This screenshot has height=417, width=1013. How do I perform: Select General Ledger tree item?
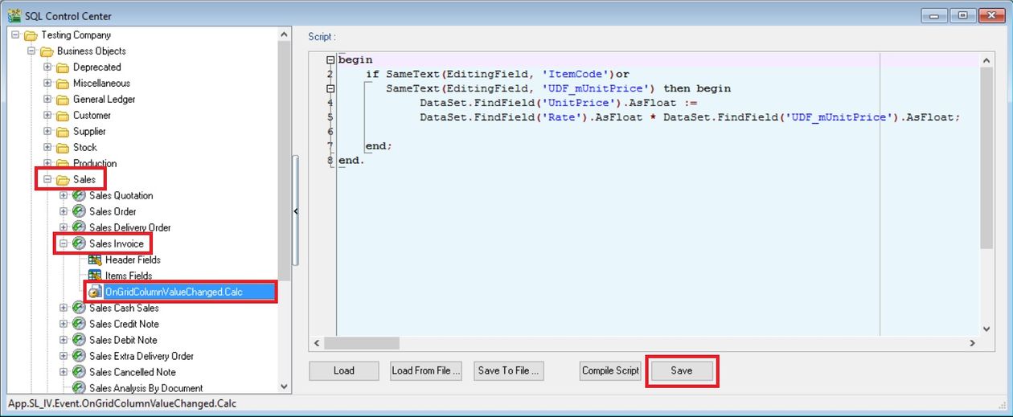[x=104, y=99]
